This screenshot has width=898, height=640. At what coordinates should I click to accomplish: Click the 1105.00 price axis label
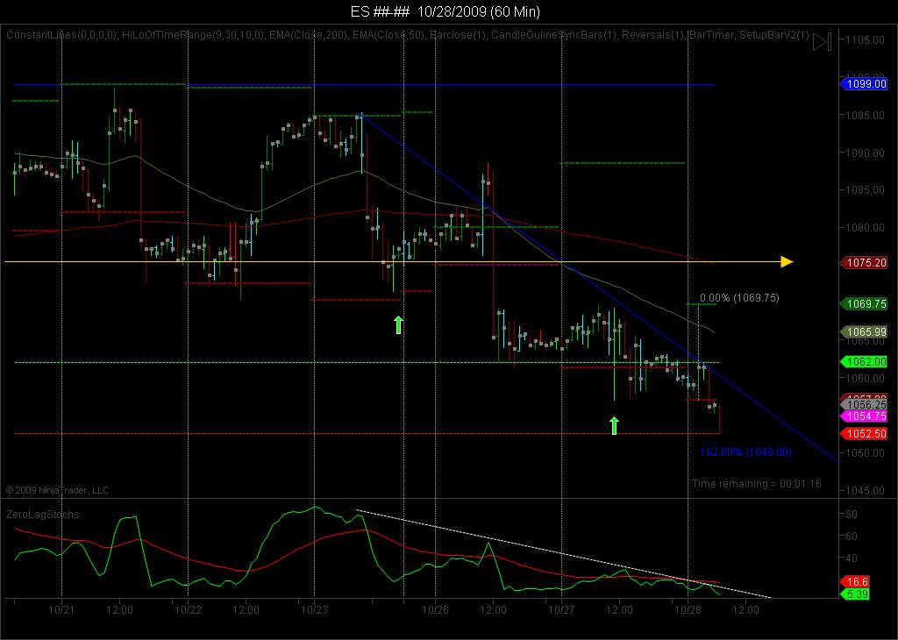(x=865, y=40)
